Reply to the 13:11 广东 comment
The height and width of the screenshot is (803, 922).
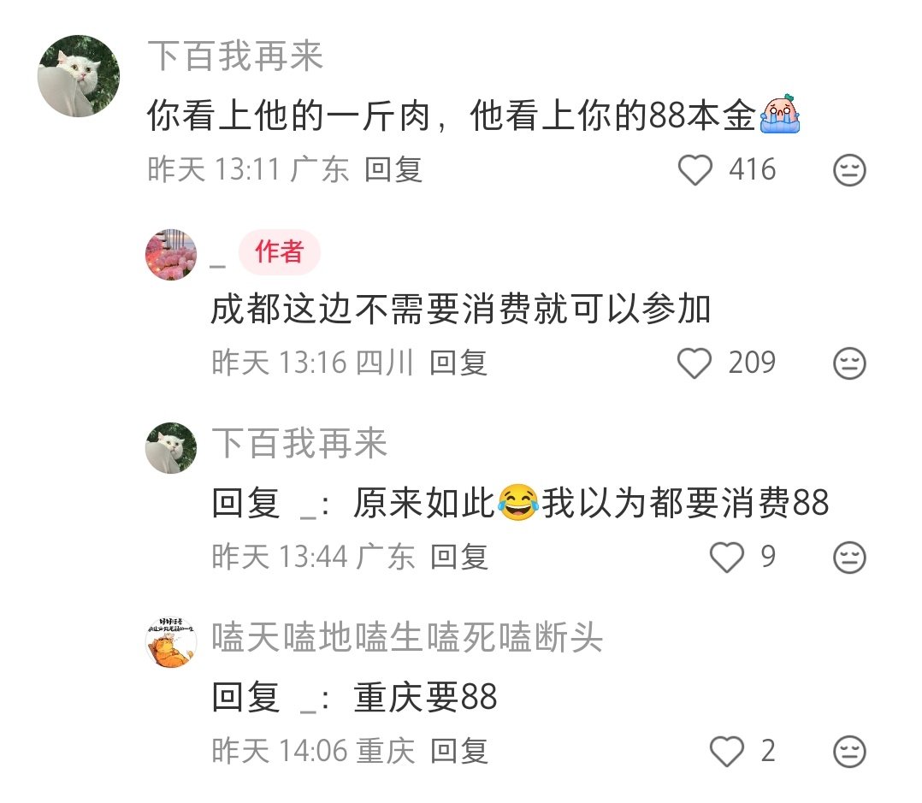pos(393,169)
